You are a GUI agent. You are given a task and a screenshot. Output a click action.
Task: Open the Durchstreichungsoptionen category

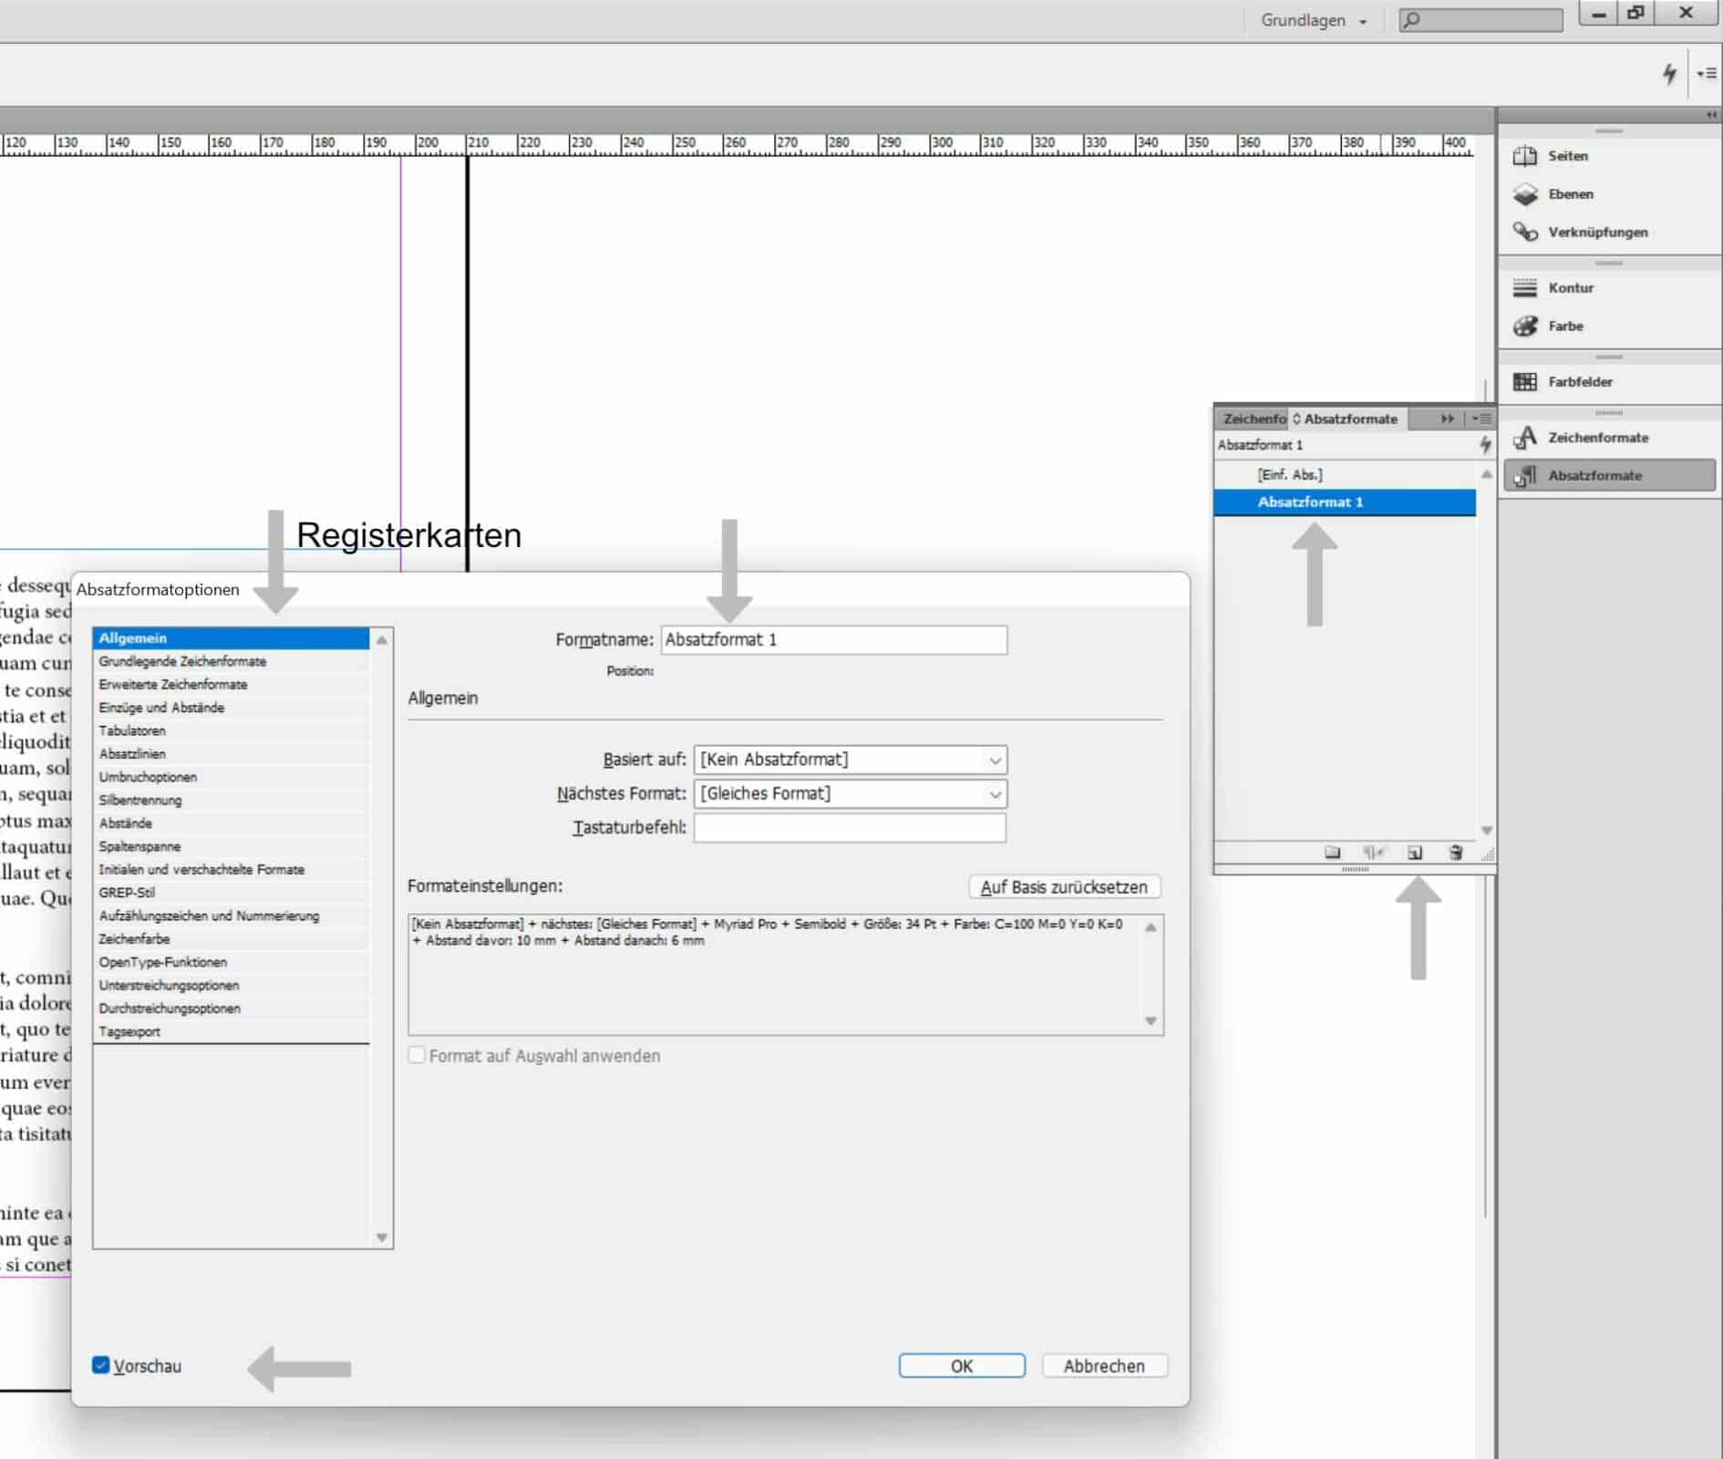pyautogui.click(x=231, y=1009)
